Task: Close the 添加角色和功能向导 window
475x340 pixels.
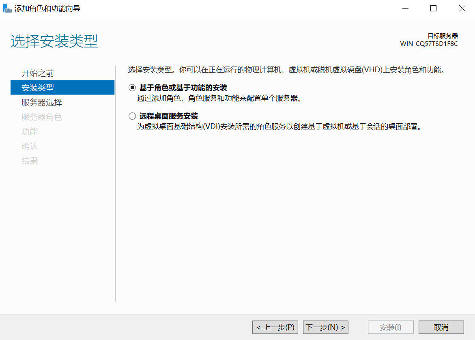Action: click(462, 9)
